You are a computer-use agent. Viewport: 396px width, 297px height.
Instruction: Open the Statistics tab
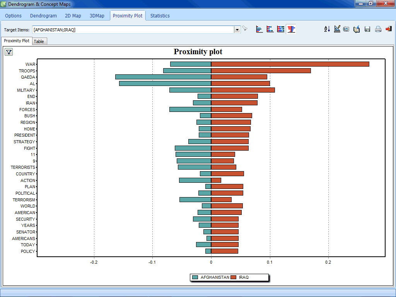(160, 16)
